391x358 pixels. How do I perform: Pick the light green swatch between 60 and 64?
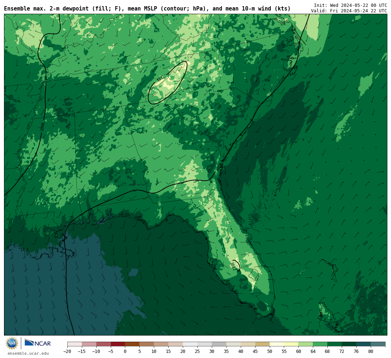[306, 344]
